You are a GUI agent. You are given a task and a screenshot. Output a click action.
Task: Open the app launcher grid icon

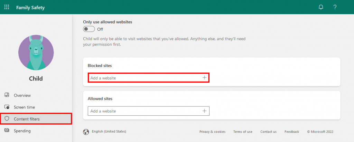coord(7,7)
